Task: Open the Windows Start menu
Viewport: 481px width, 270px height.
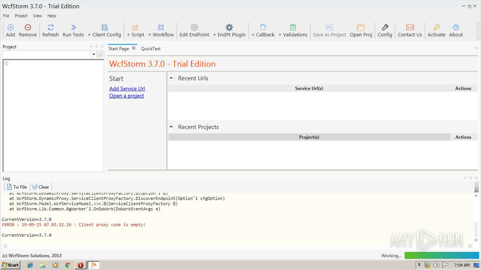Action: pos(10,265)
